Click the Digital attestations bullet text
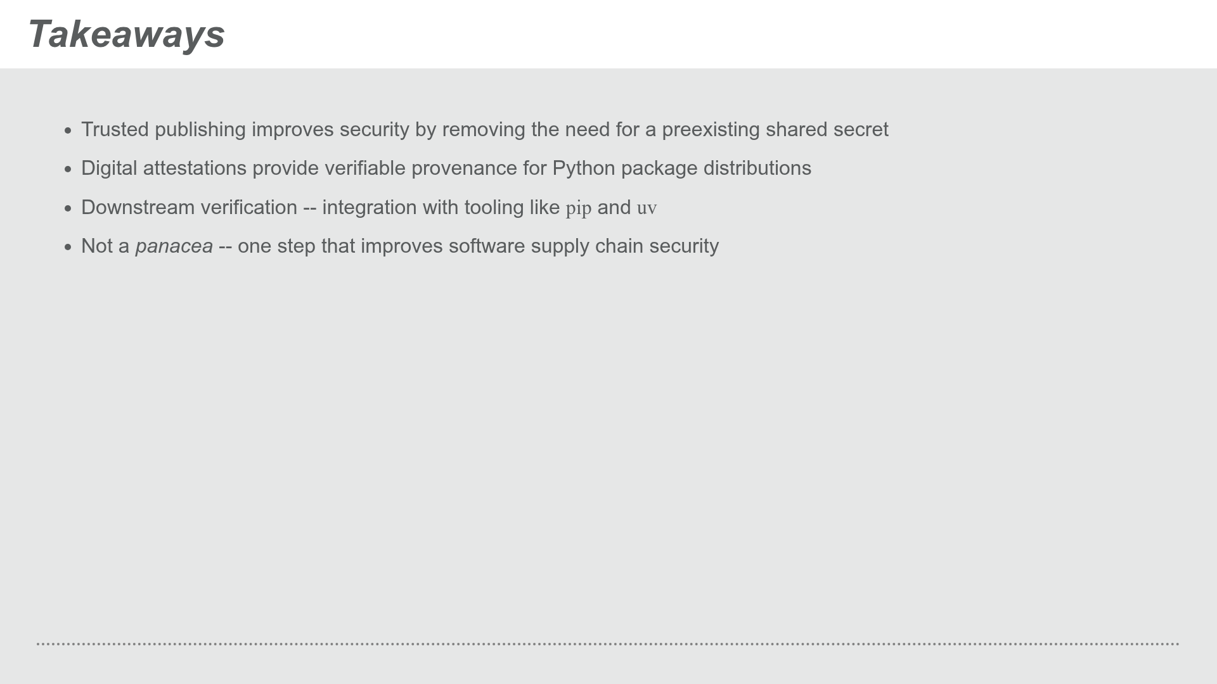Viewport: 1217px width, 684px height. click(x=446, y=168)
